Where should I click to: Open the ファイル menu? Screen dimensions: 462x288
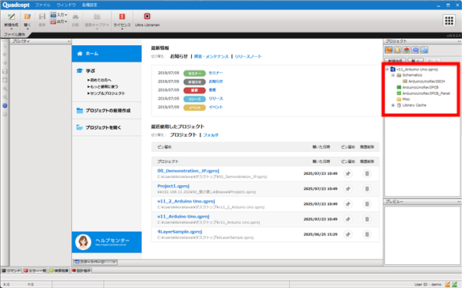click(43, 5)
